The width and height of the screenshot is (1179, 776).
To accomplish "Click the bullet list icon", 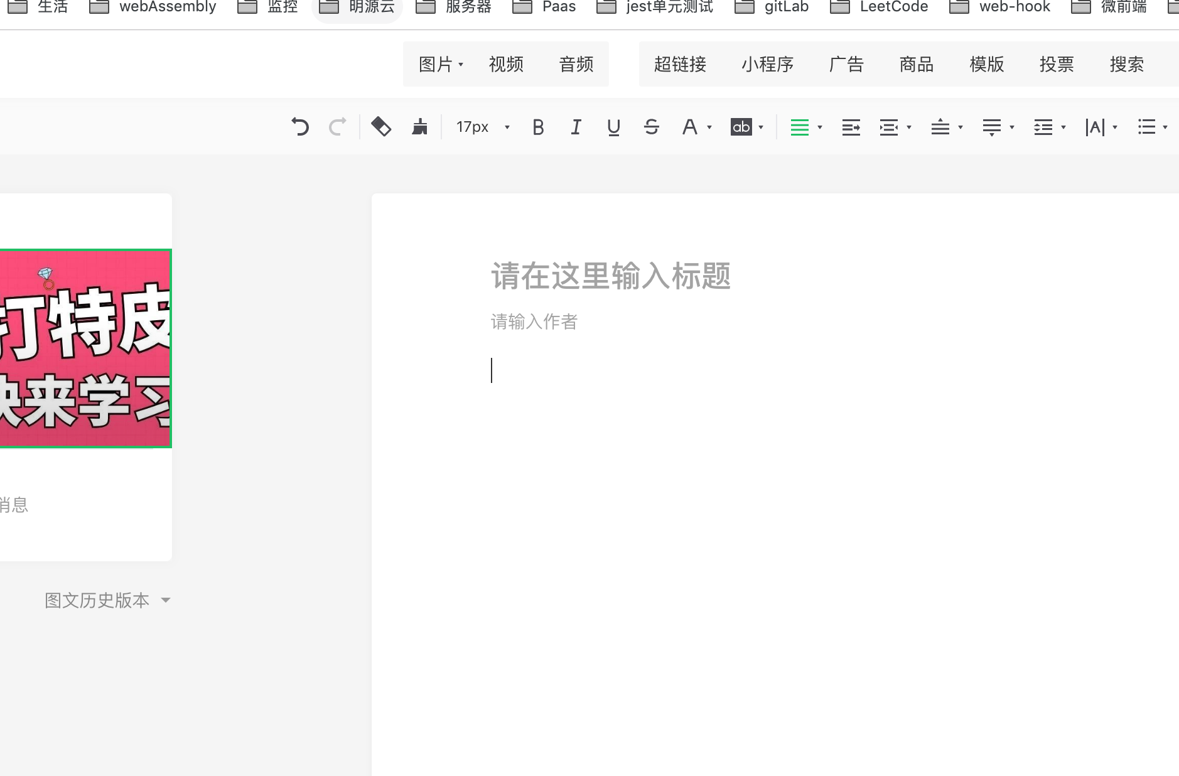I will [1146, 127].
